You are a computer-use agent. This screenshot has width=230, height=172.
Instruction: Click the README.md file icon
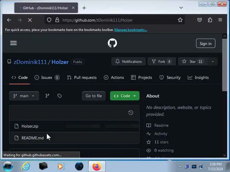[x=16, y=138]
